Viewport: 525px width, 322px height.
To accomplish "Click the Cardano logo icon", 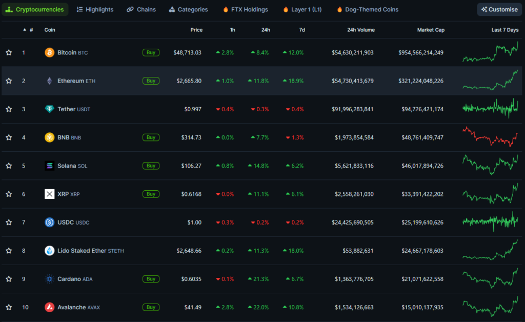I will (x=49, y=279).
